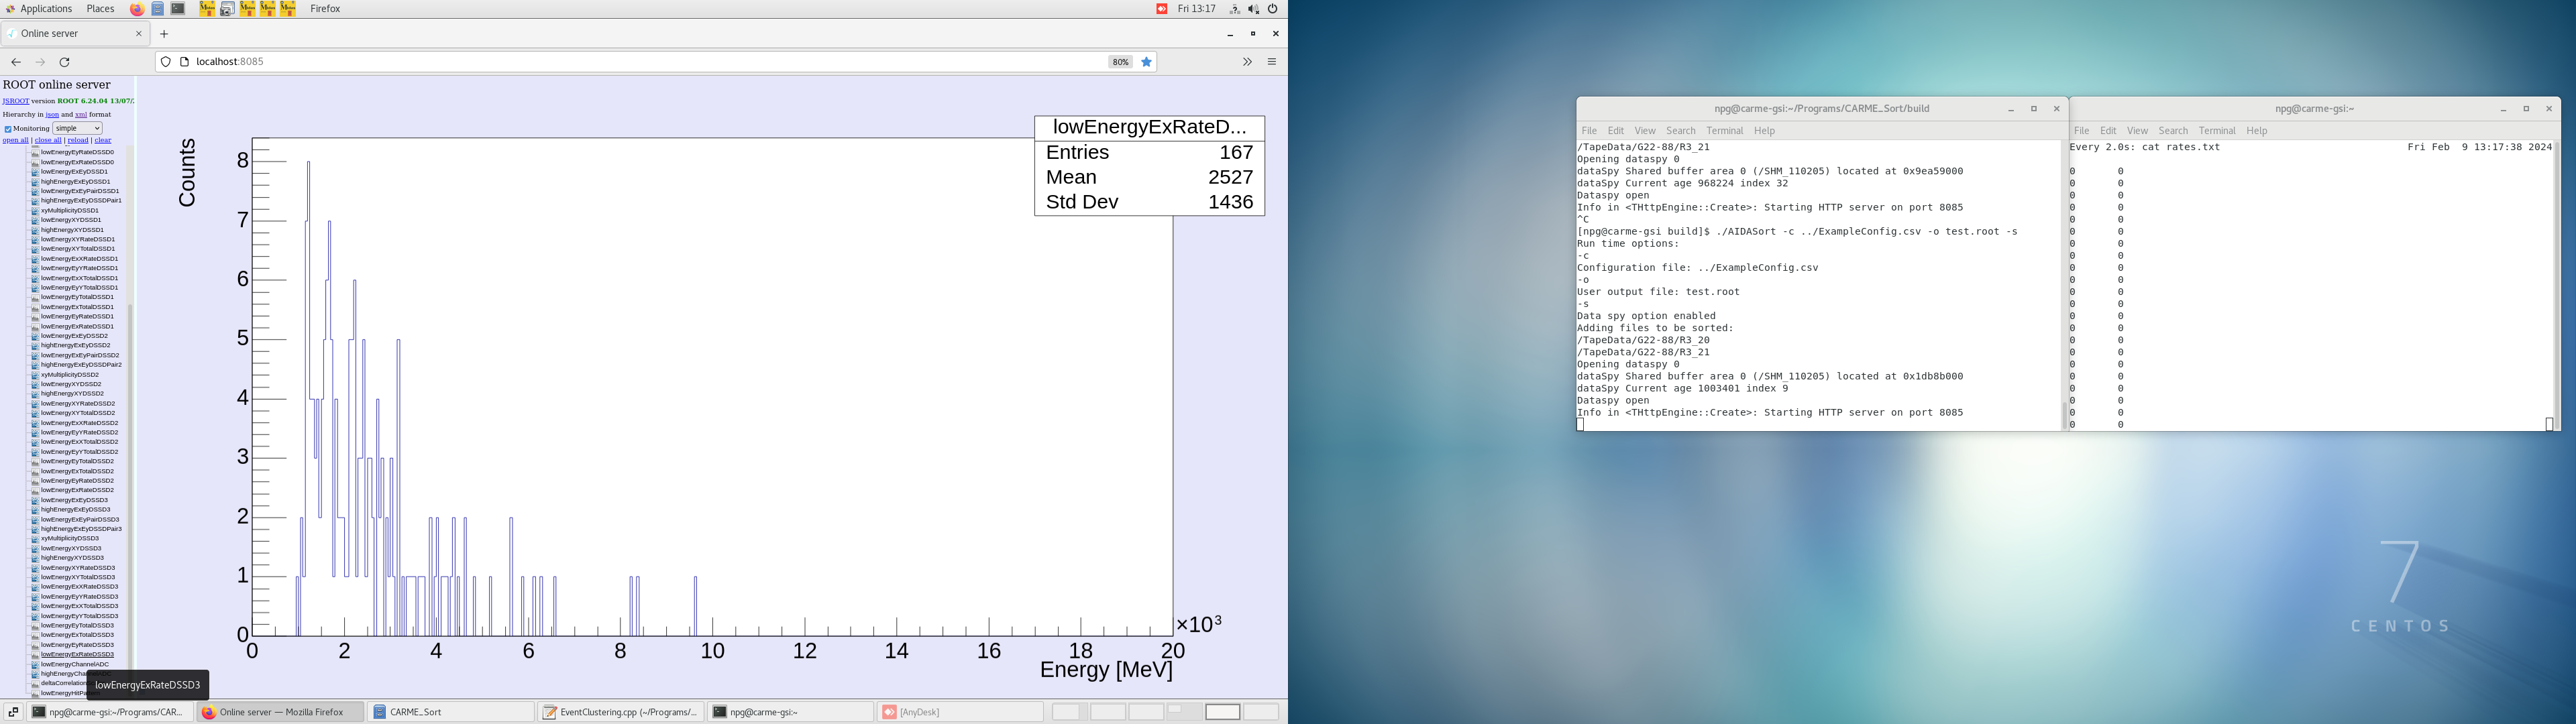The image size is (2576, 724).
Task: Open Firefox overflow chevron for more tools
Action: tap(1247, 62)
